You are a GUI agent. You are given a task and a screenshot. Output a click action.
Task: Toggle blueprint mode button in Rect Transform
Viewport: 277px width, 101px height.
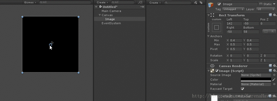(266, 32)
